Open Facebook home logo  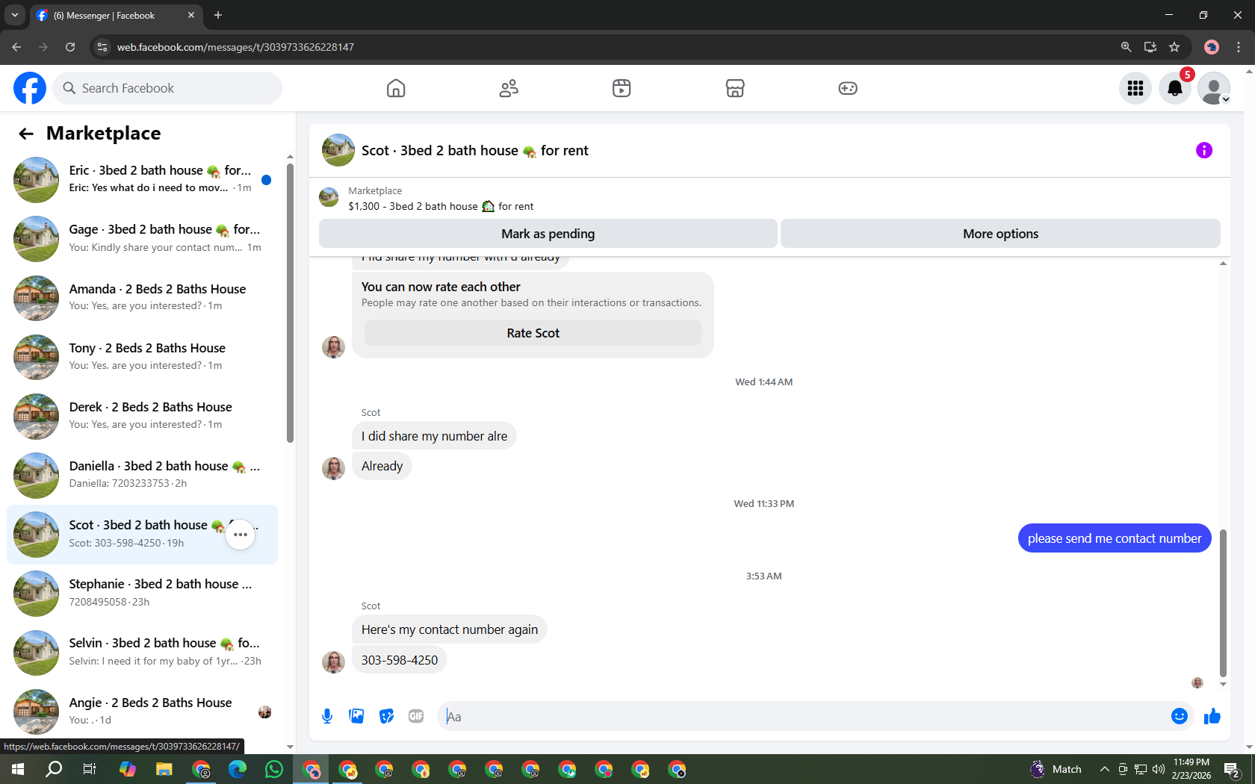30,88
